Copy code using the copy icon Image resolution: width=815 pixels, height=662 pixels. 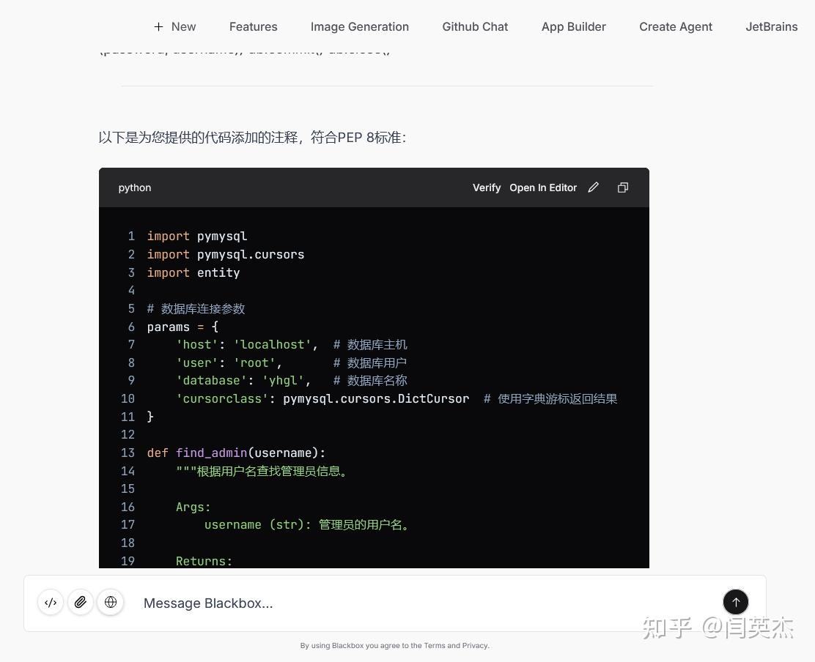click(x=623, y=187)
